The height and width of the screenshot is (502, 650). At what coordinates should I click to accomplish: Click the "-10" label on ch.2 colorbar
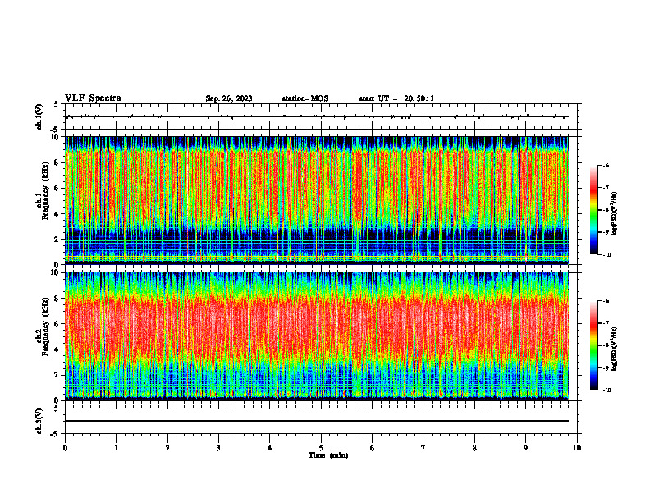tap(607, 390)
